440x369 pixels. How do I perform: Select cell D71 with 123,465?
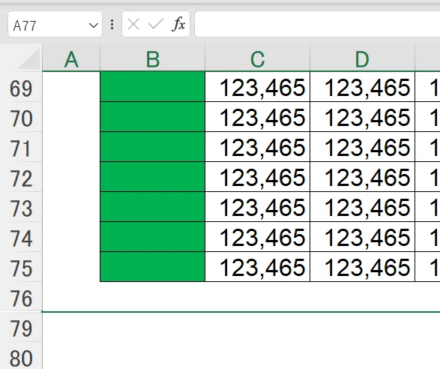click(x=362, y=146)
